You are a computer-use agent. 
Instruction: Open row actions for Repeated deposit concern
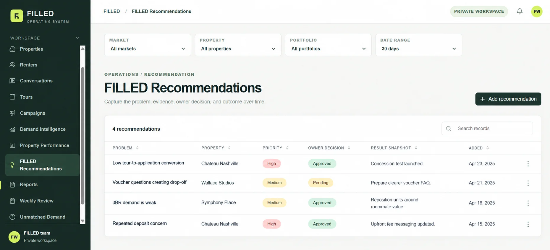pos(528,224)
